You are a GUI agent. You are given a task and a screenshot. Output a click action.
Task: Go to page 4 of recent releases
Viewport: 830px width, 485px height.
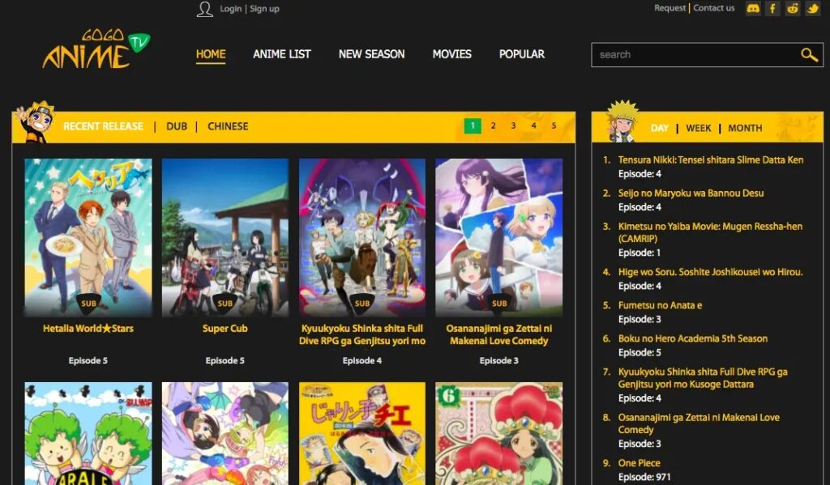click(533, 126)
